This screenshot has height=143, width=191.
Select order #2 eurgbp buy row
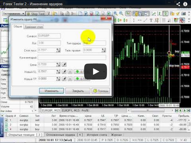coord(95,125)
